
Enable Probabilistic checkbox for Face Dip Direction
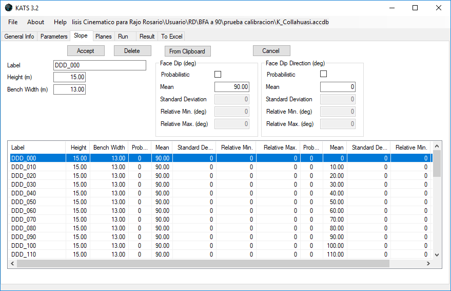[324, 74]
